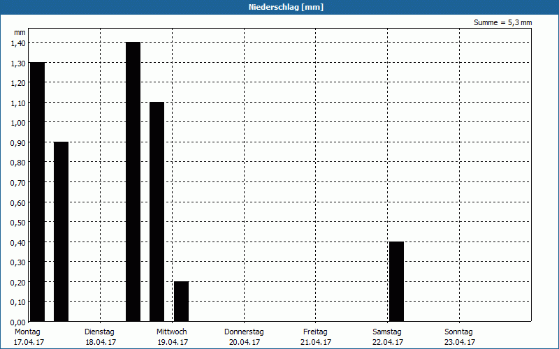Viewport: 559px width, 349px height.
Task: Click the mm unit label above axis
Action: point(20,32)
